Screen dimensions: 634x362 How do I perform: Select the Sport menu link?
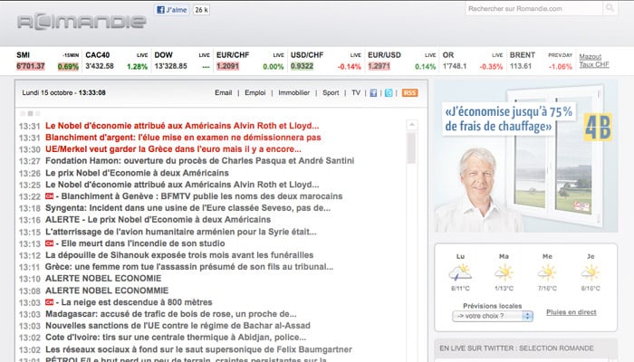(x=331, y=92)
